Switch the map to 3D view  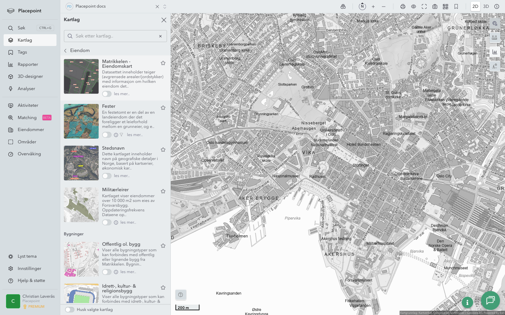[486, 7]
